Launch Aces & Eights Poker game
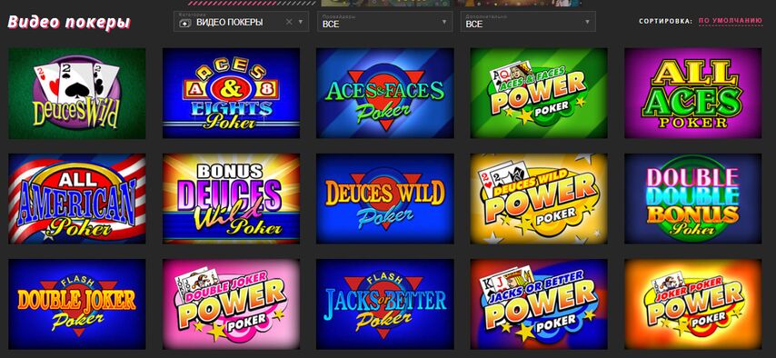Viewport: 776px width, 358px height. click(231, 93)
